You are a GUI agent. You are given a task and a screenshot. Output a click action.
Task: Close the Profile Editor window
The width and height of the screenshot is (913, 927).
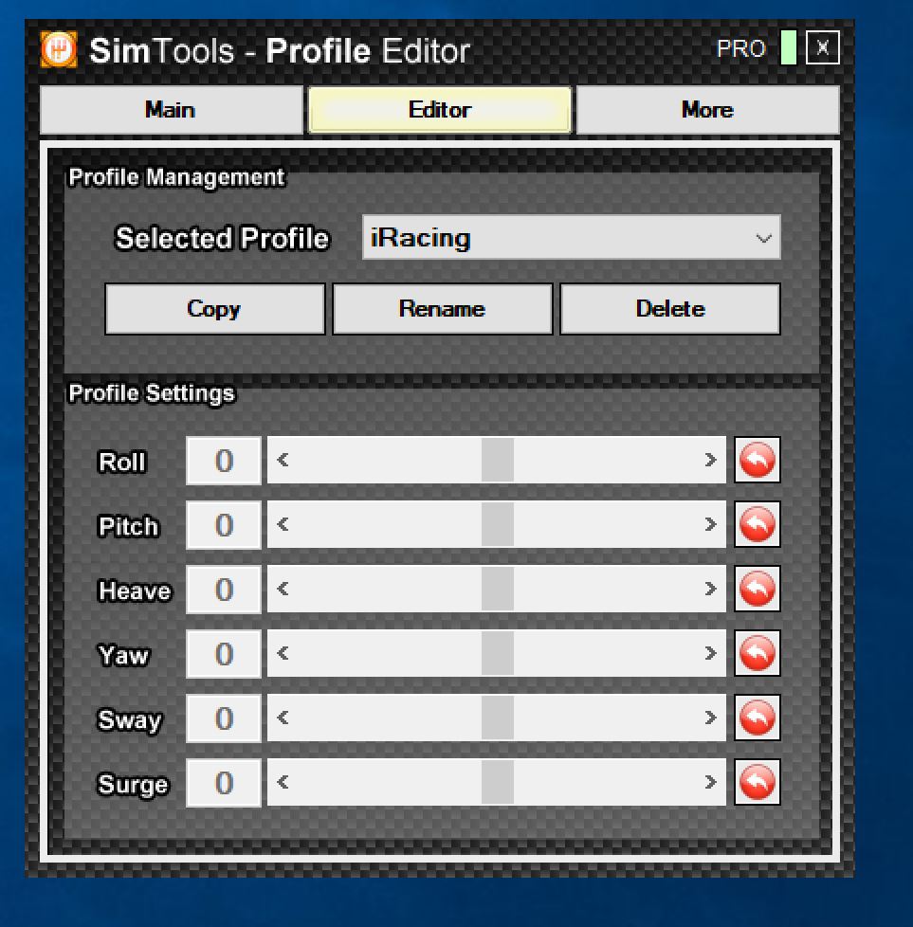point(823,47)
